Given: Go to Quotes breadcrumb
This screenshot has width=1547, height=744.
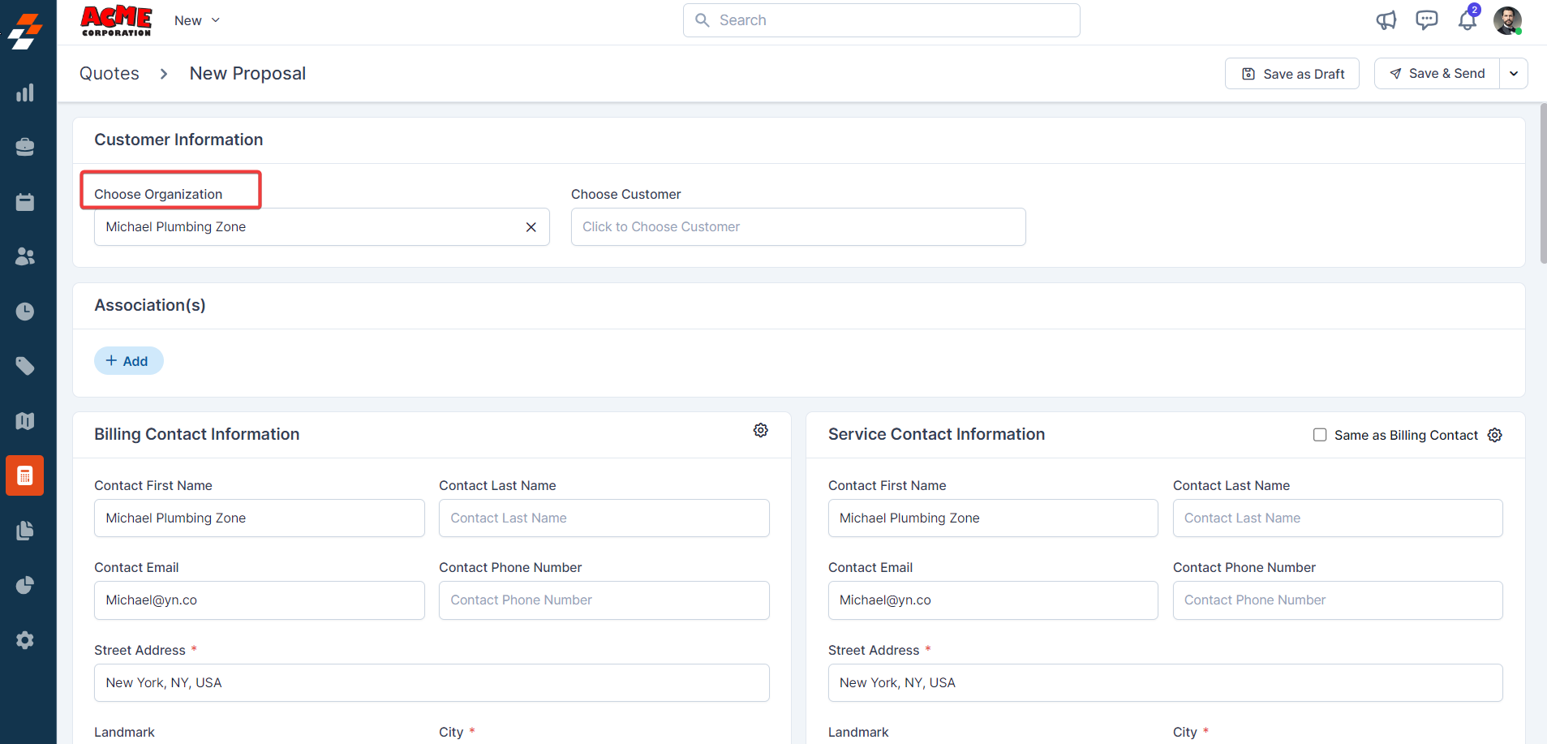Looking at the screenshot, I should coord(110,74).
